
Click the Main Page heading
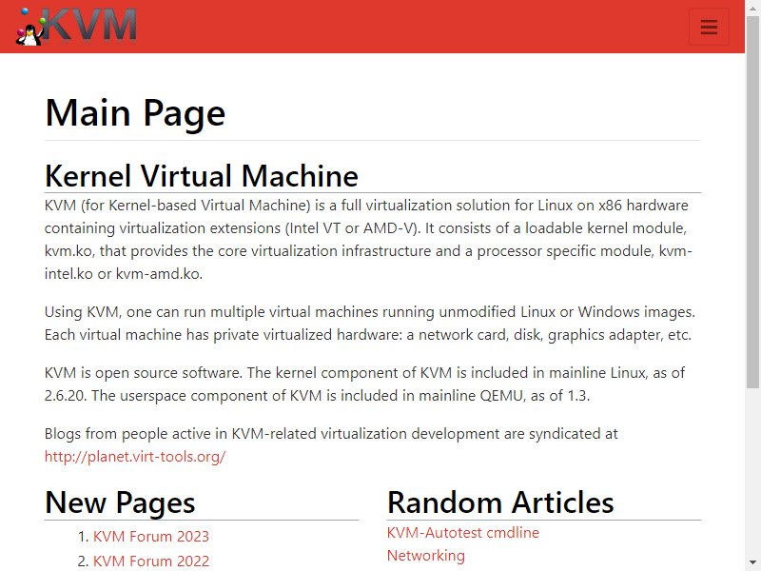coord(135,112)
